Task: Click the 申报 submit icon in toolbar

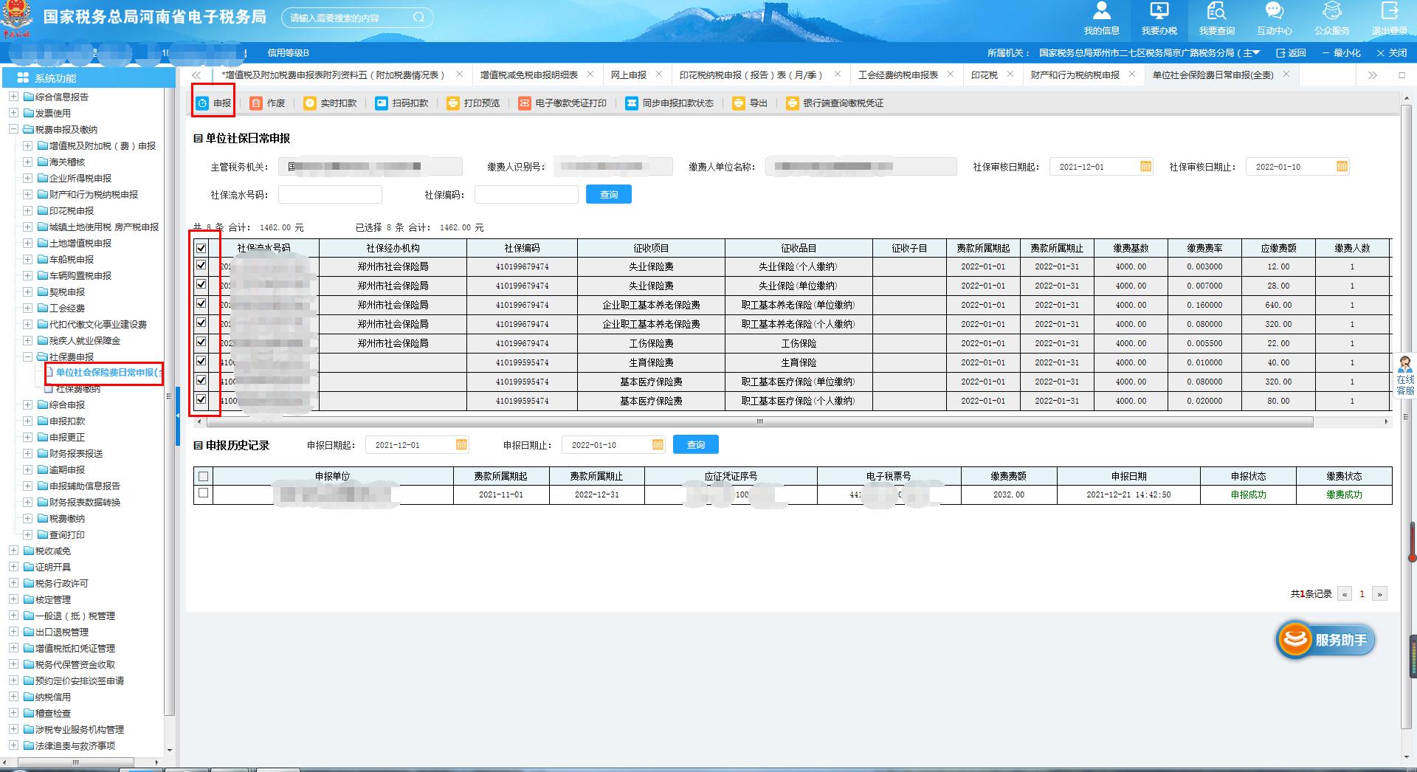Action: (203, 103)
